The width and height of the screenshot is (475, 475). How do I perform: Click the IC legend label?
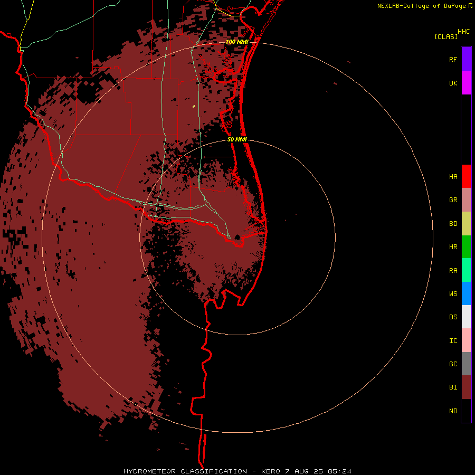pyautogui.click(x=453, y=341)
